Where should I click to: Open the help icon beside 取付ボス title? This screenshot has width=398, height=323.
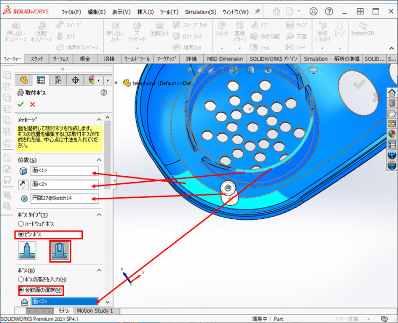(x=103, y=93)
